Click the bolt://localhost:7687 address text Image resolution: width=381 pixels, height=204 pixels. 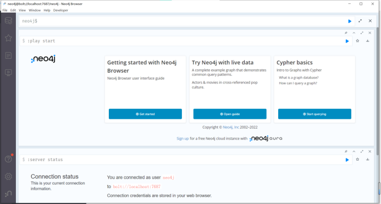[137, 186]
